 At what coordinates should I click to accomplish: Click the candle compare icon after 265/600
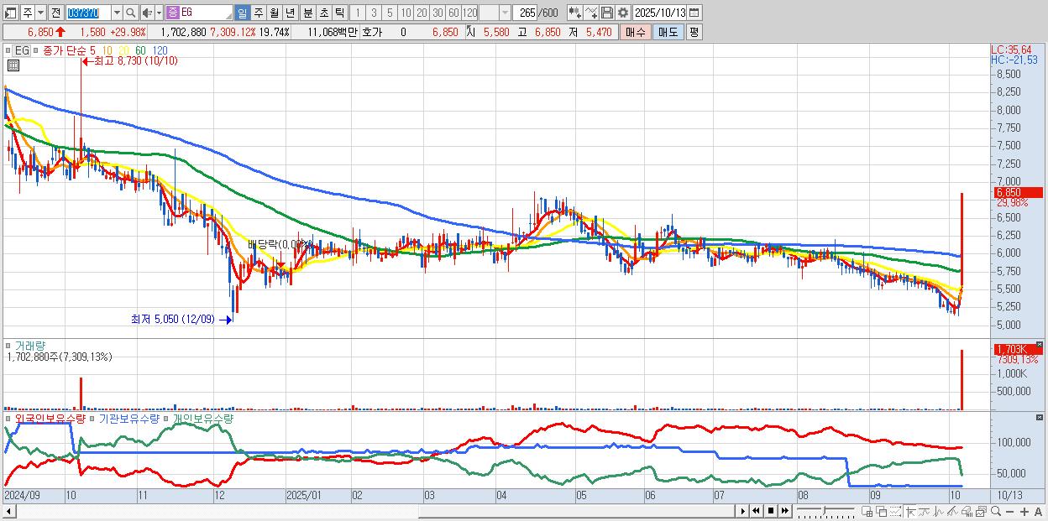click(575, 13)
